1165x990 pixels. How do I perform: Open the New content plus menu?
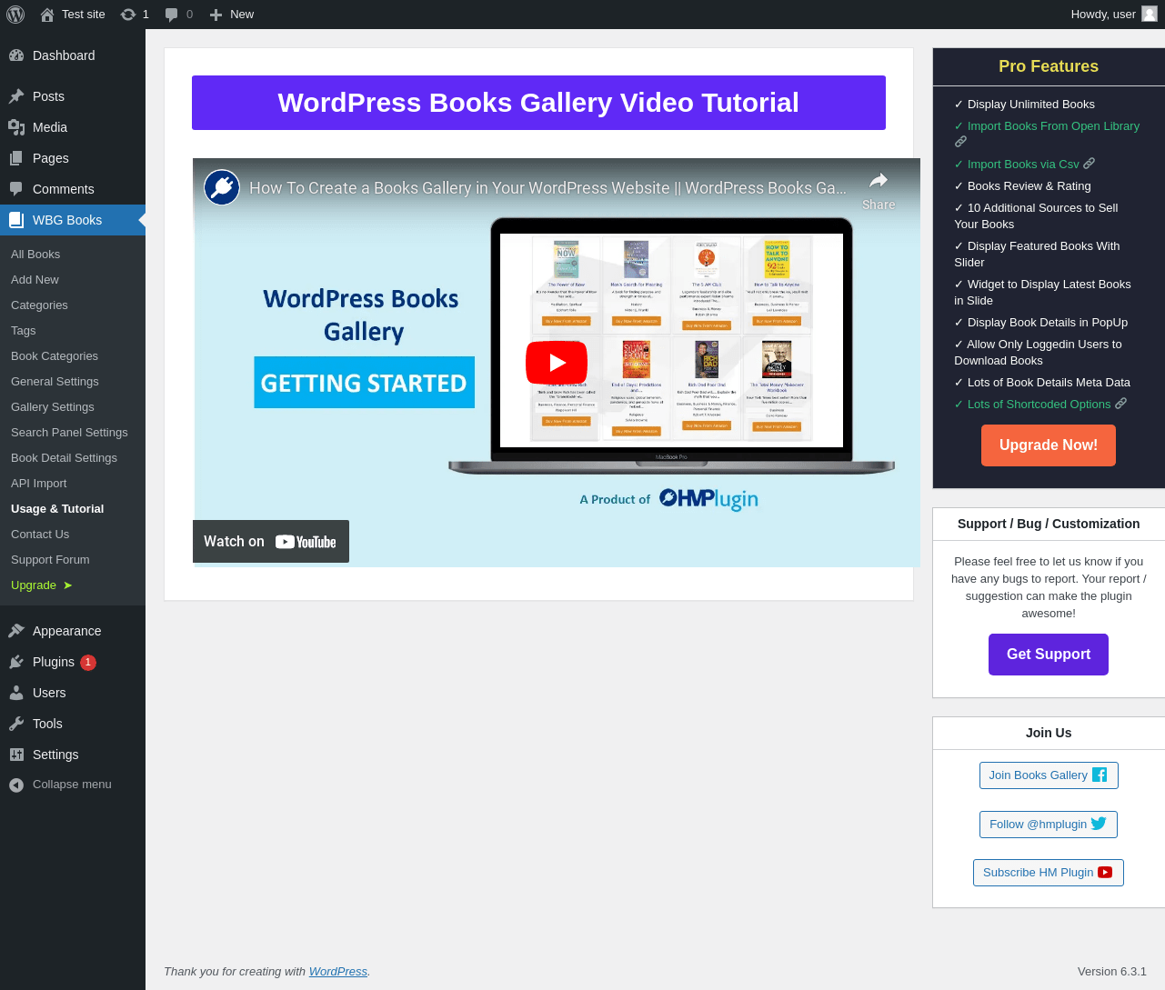(232, 15)
